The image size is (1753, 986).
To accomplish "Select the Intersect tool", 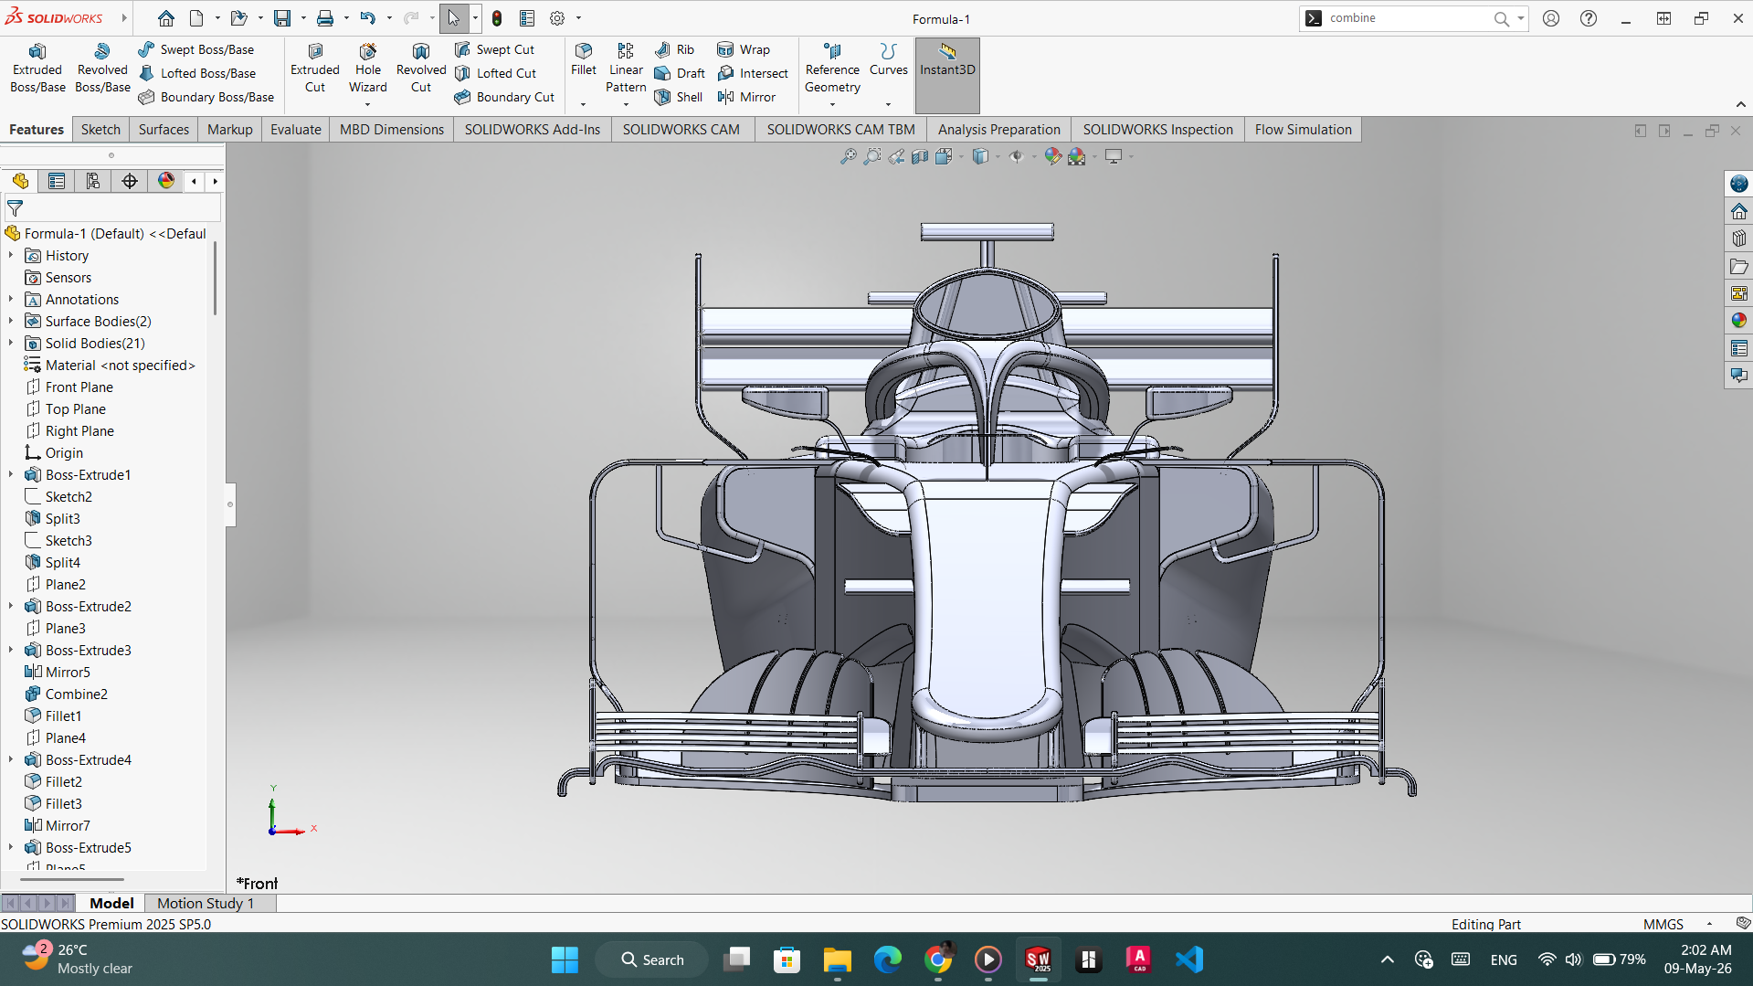I will coord(753,73).
